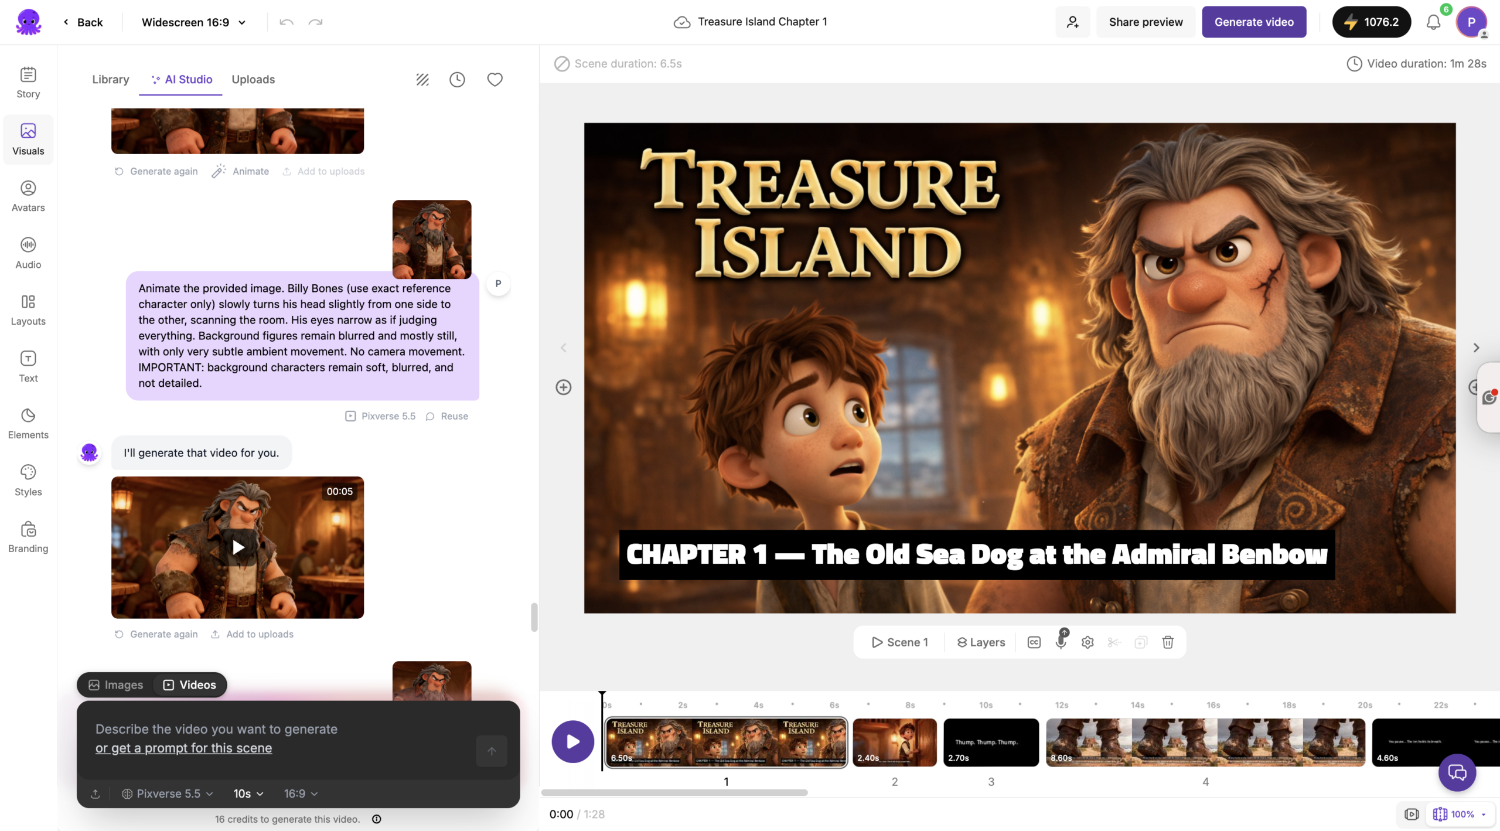1500x831 pixels.
Task: Switch to the Library tab
Action: (x=111, y=80)
